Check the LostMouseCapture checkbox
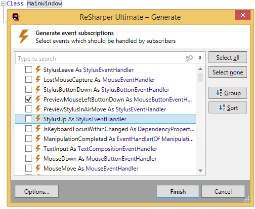This screenshot has height=209, width=255. tap(29, 79)
